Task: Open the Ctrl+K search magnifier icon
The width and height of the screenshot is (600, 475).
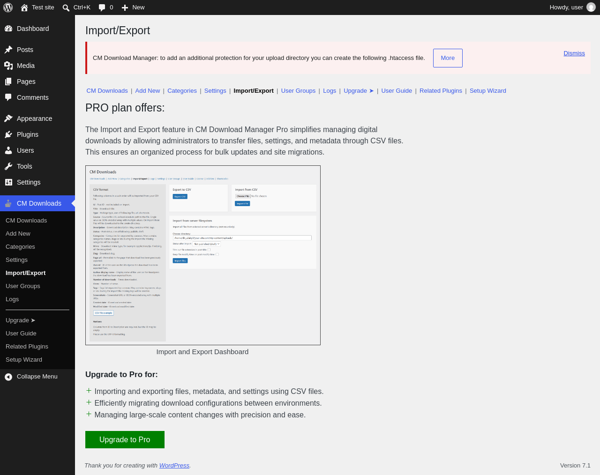Action: tap(66, 7)
